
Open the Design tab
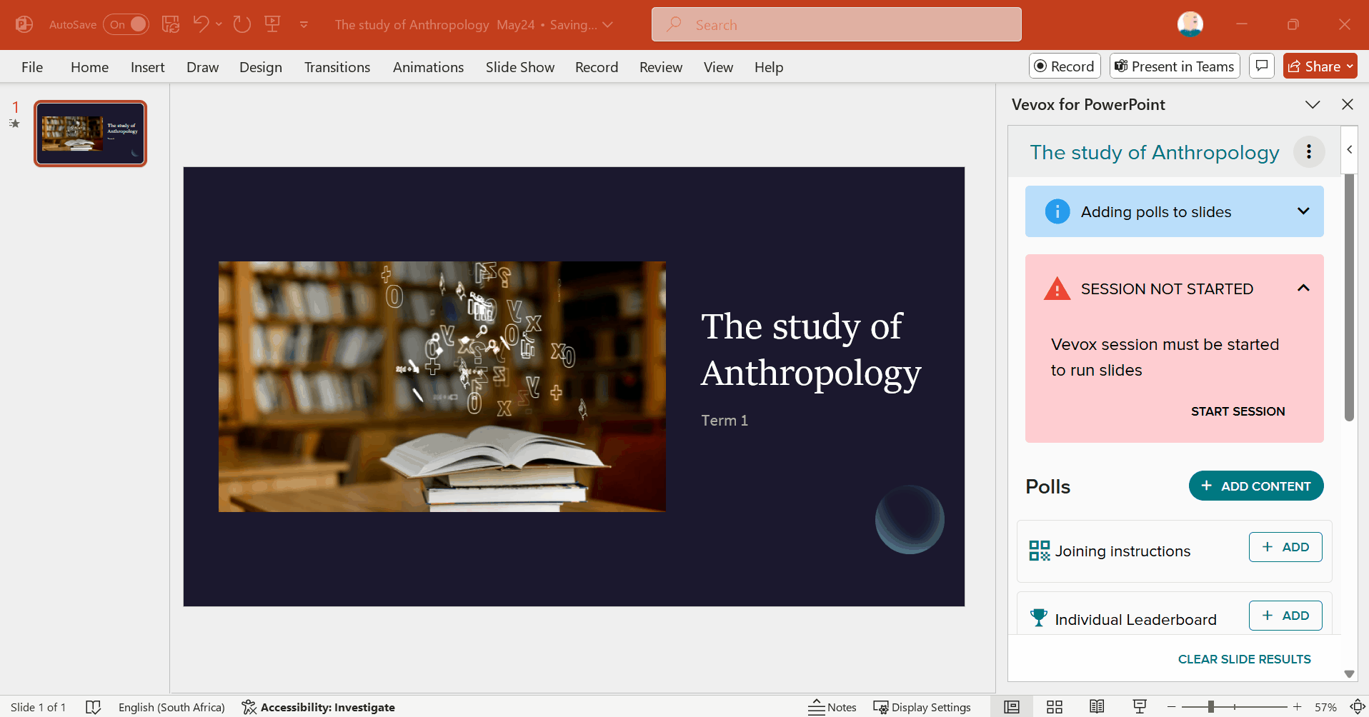(x=261, y=67)
